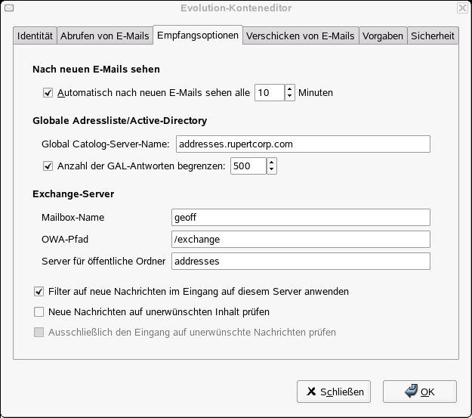Switch to the Identität tab
This screenshot has height=418, width=472.
[35, 36]
